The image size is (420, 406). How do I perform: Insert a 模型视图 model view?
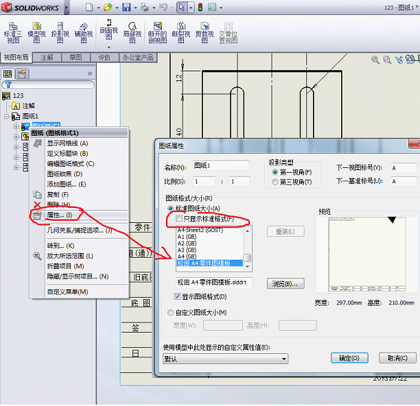point(36,33)
